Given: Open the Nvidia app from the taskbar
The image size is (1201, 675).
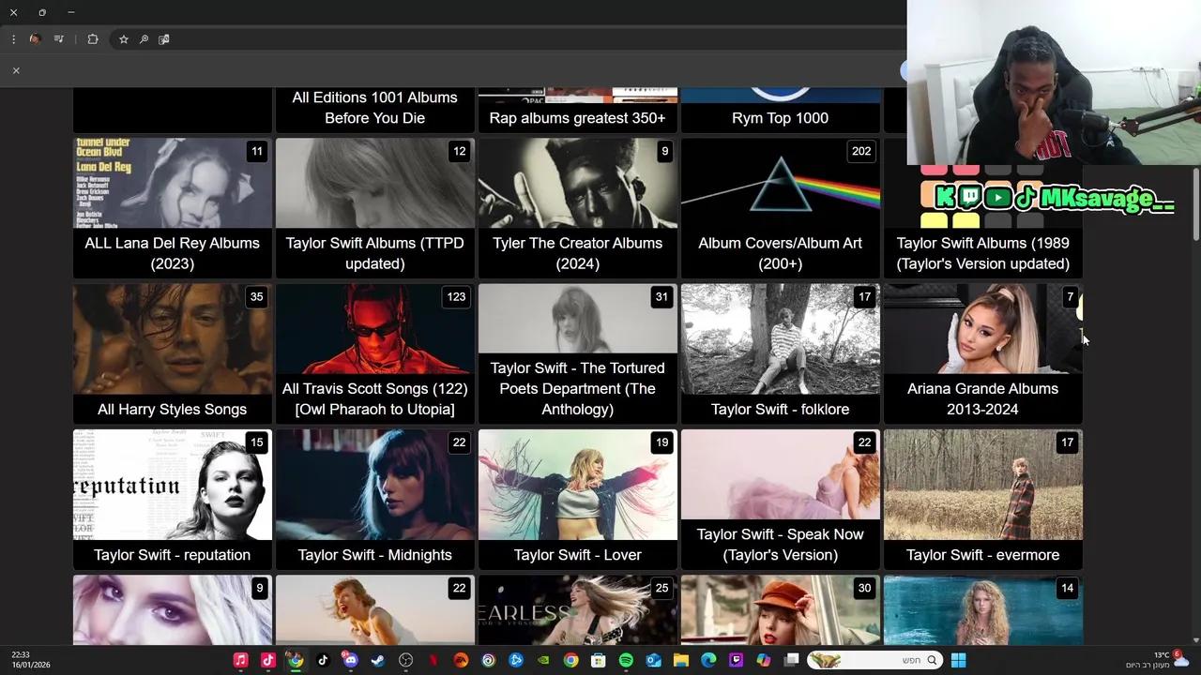Looking at the screenshot, I should tap(543, 660).
